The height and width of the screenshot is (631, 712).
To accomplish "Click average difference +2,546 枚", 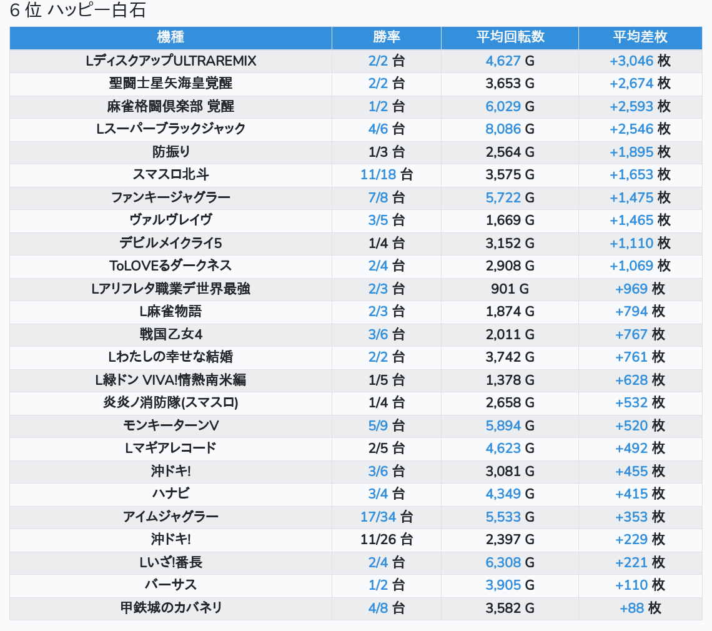I will coord(640,129).
